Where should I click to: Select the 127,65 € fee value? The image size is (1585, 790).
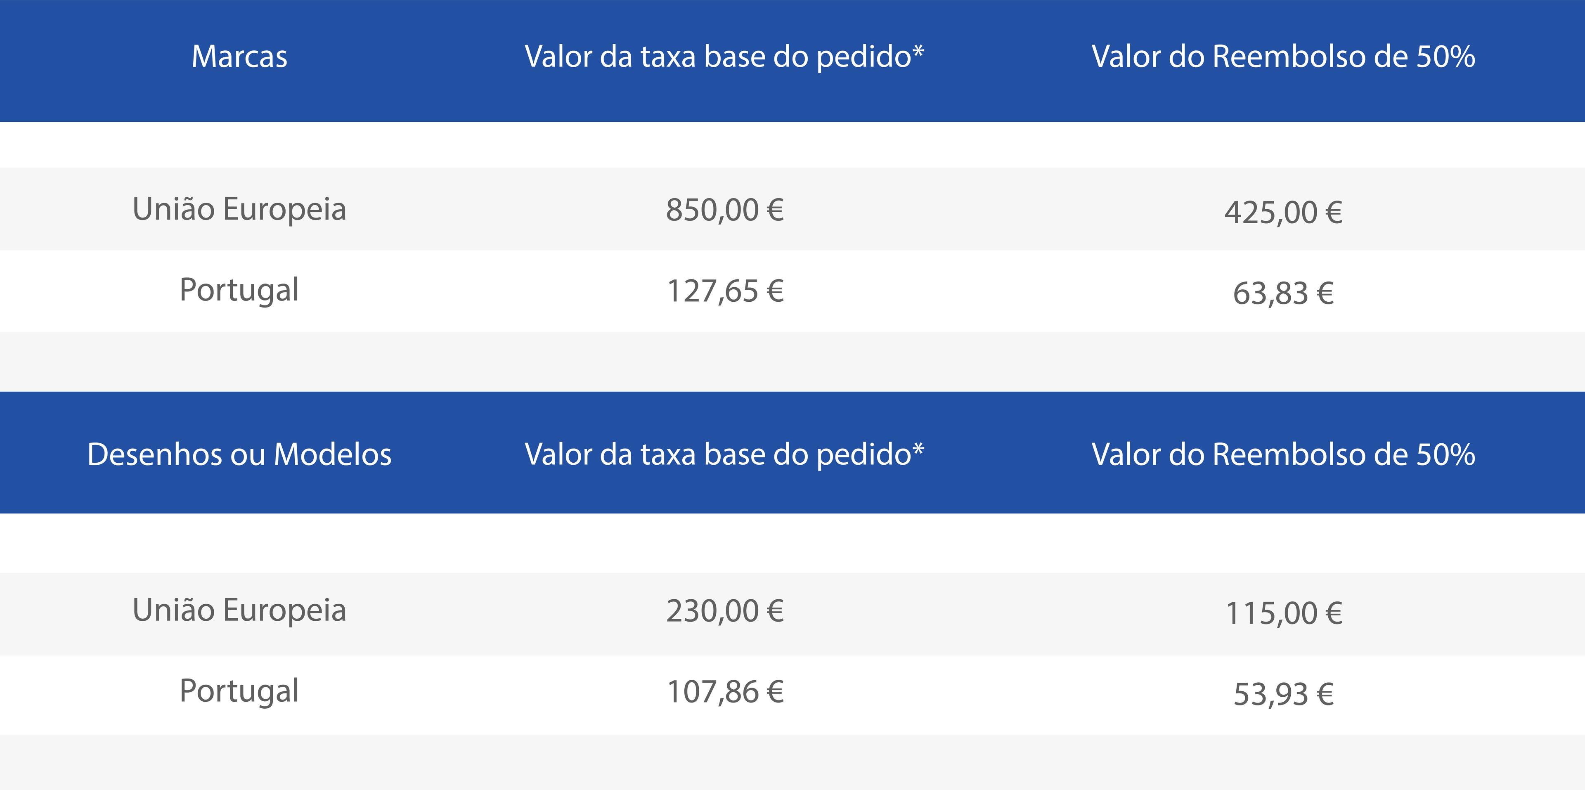coord(725,291)
